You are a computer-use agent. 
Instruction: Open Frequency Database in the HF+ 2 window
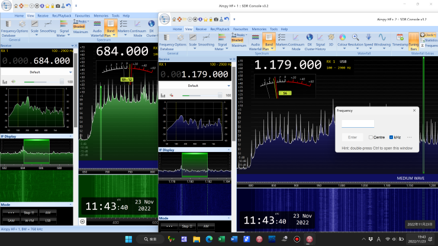click(166, 41)
